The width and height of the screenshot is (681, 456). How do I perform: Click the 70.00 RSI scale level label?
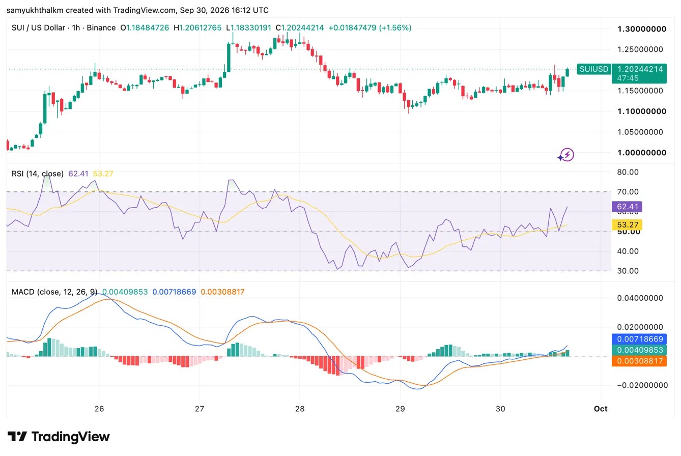pyautogui.click(x=629, y=192)
